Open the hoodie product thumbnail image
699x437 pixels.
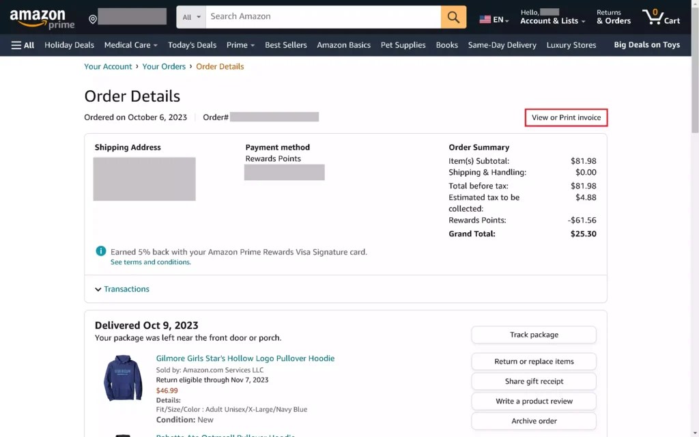point(122,378)
